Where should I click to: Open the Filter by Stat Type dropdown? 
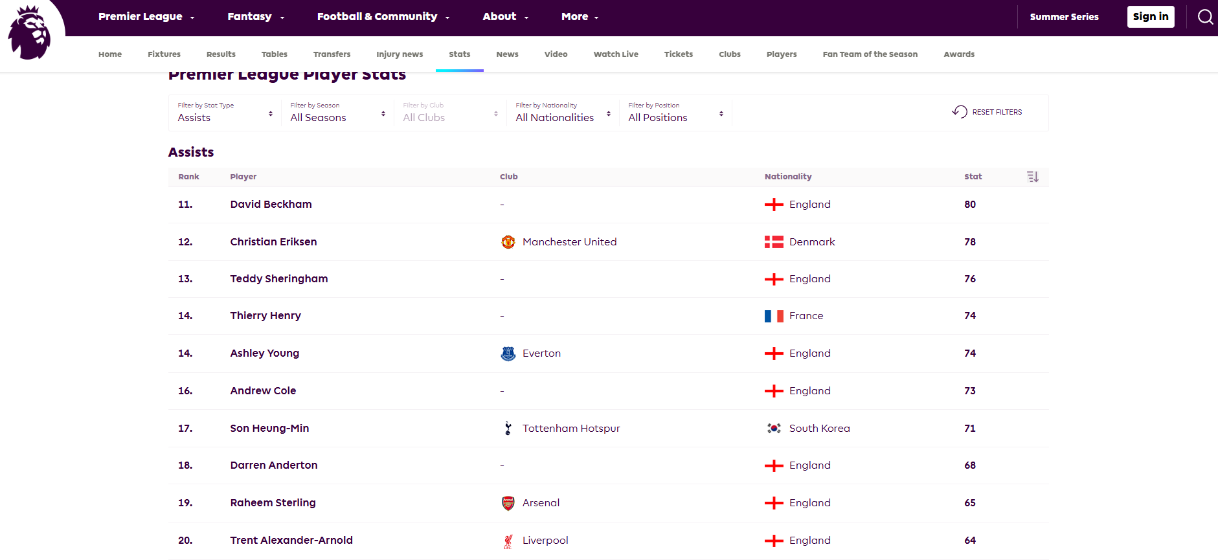coord(225,113)
